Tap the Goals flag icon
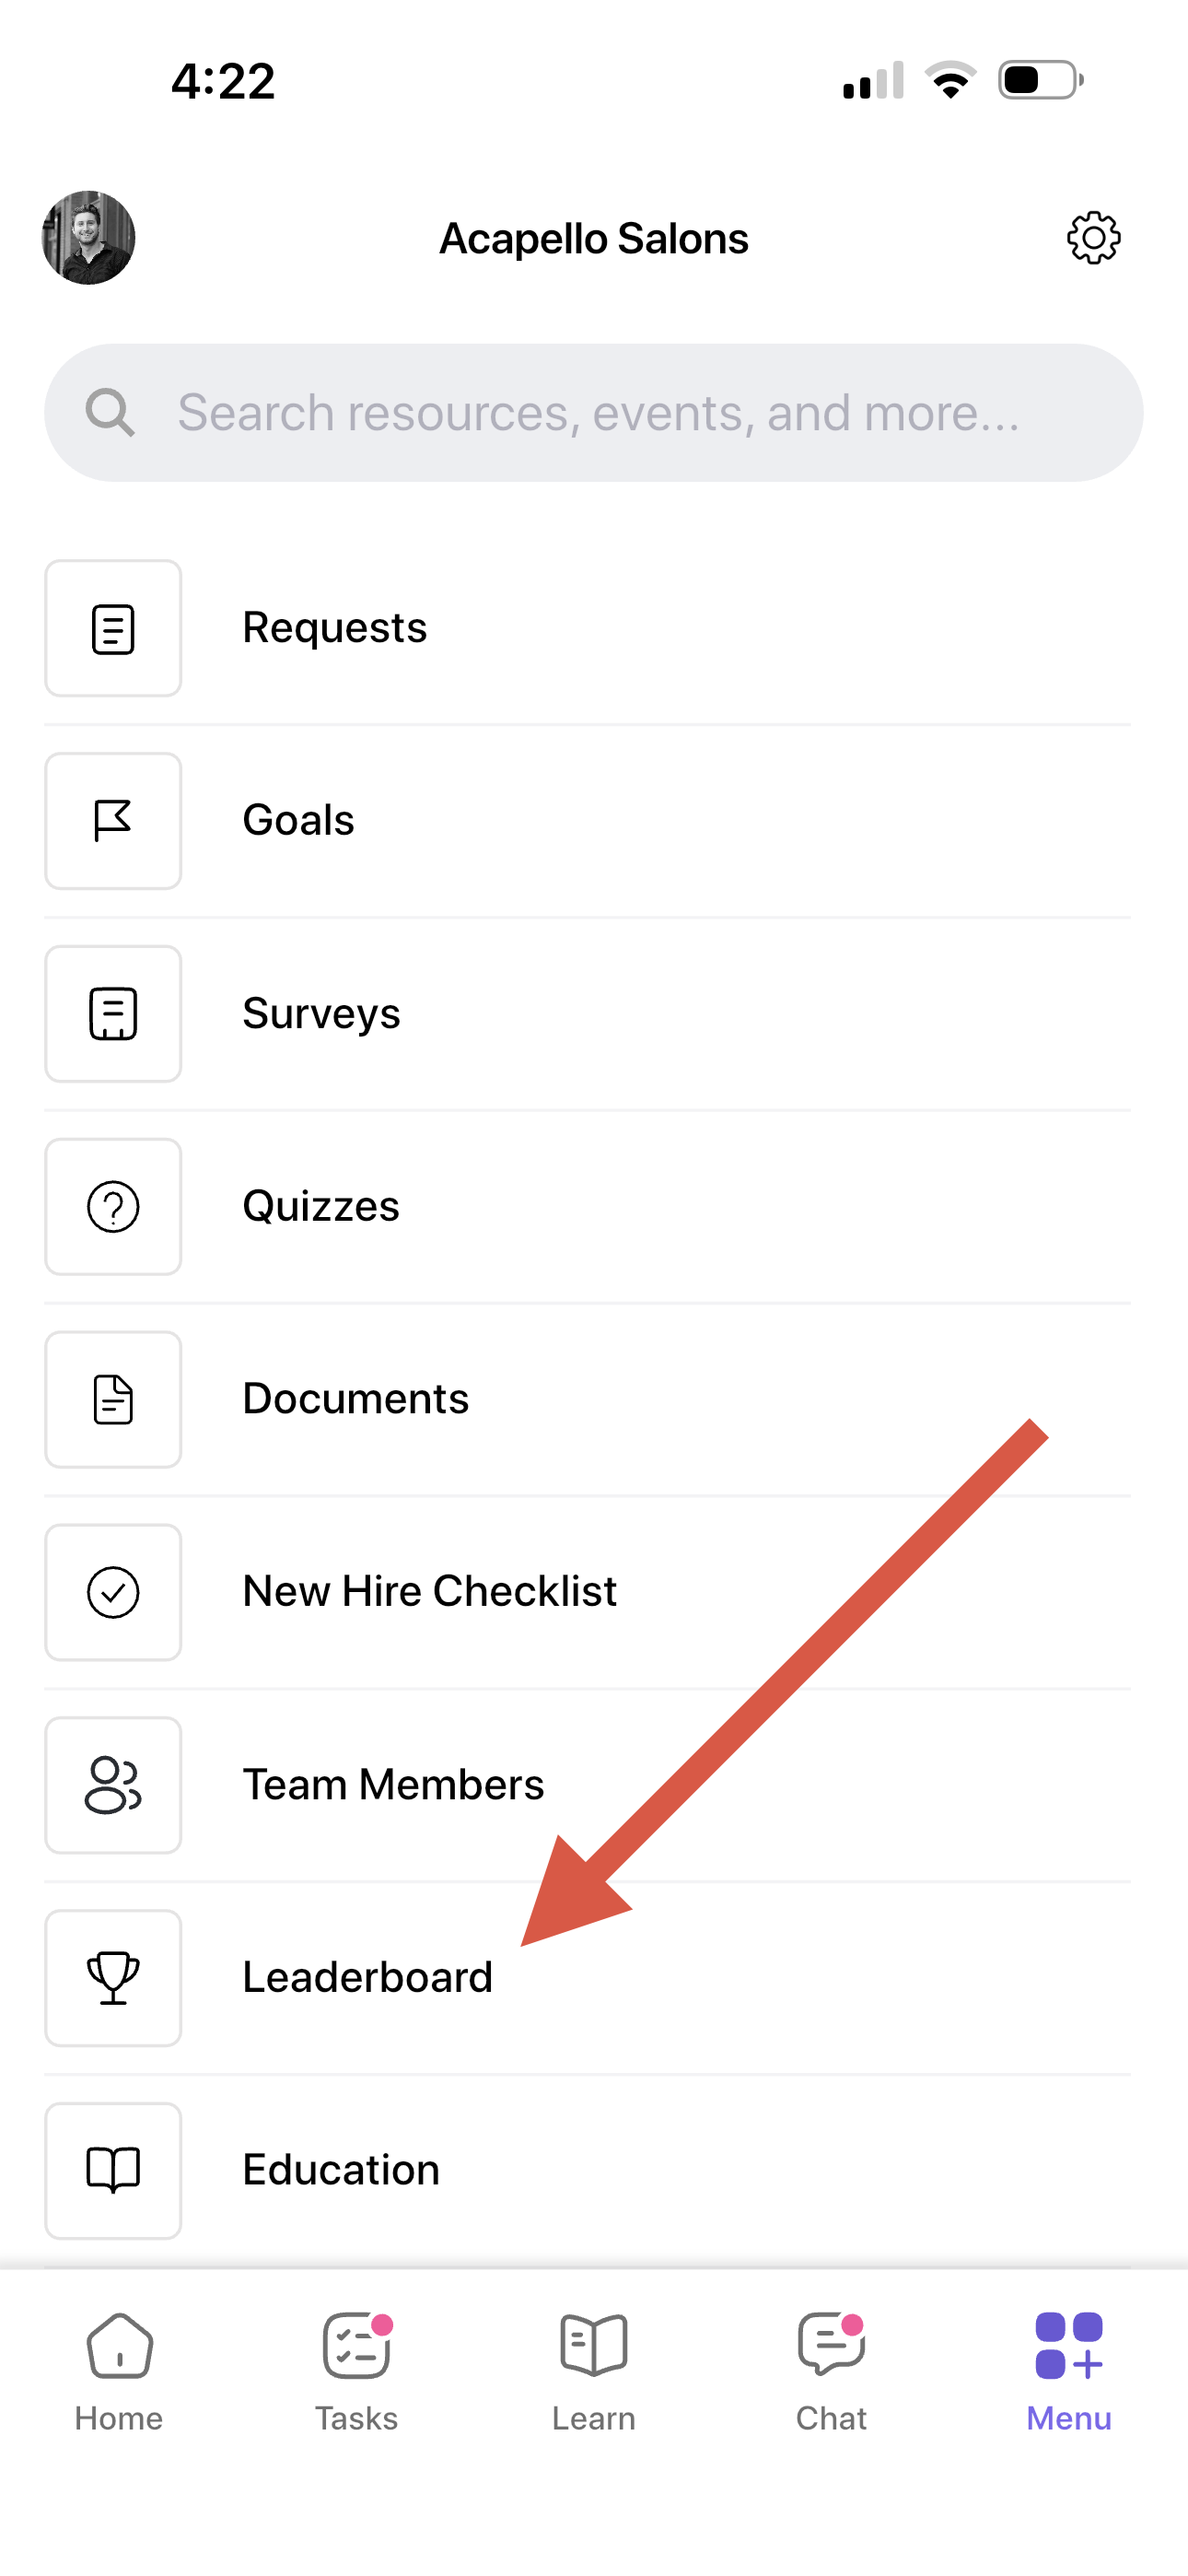1188x2576 pixels. [x=113, y=821]
